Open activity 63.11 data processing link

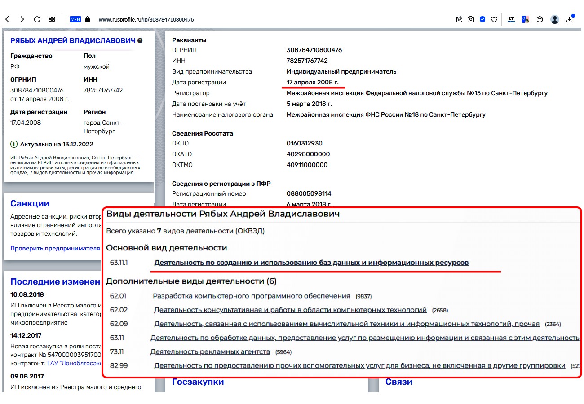pos(365,338)
